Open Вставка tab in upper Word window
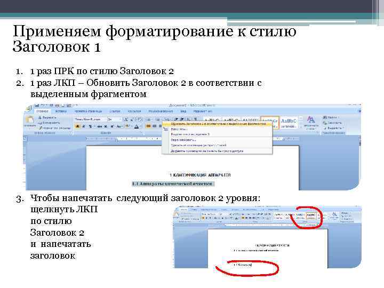 [x=61, y=111]
